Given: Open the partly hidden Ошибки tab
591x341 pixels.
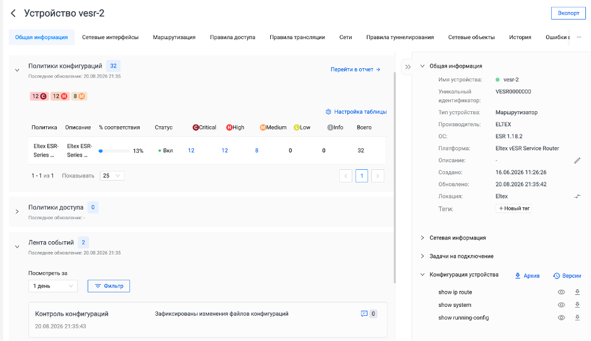Looking at the screenshot, I should 558,37.
